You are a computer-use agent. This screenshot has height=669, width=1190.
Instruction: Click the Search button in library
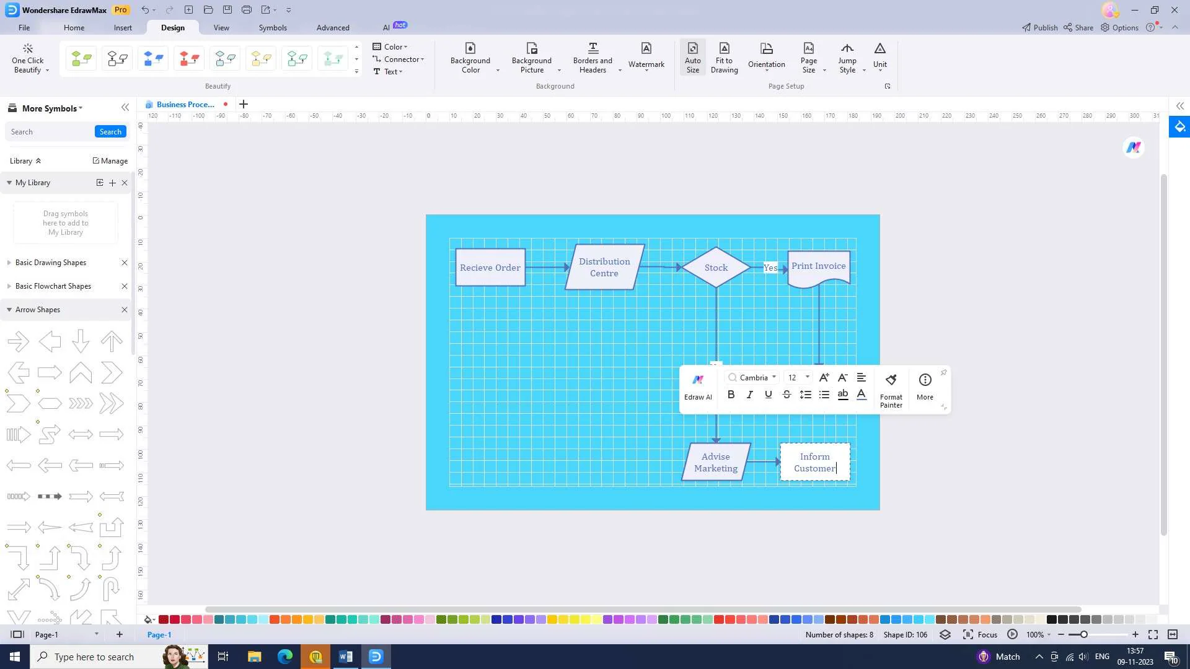point(110,131)
